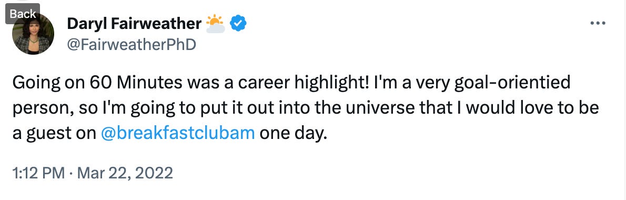The image size is (626, 200).
Task: Click the sun behind cloud emoji
Action: tap(216, 24)
